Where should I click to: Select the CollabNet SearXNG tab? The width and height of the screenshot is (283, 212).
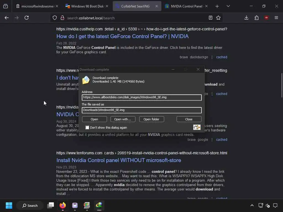click(x=137, y=6)
